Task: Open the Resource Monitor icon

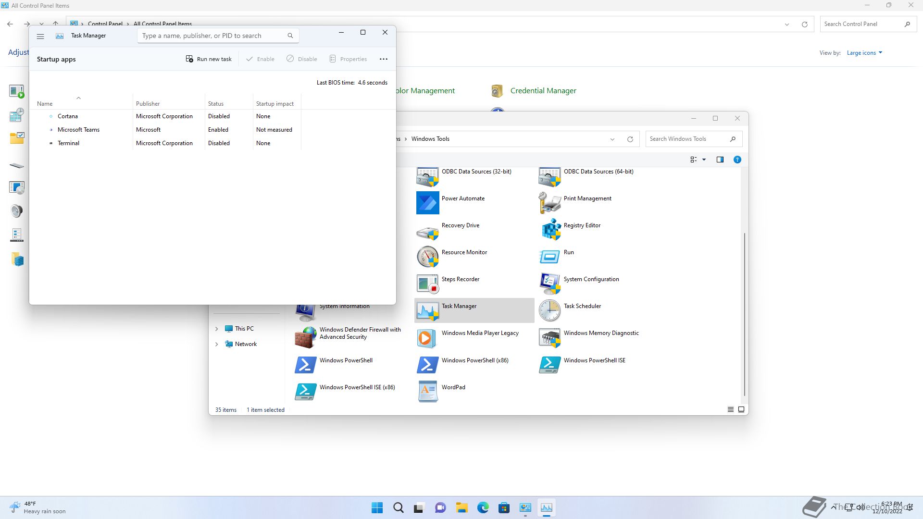Action: (427, 257)
